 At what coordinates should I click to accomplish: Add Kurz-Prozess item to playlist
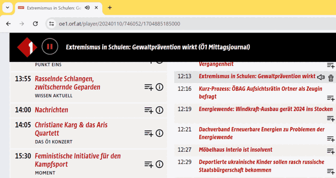tap(331, 98)
